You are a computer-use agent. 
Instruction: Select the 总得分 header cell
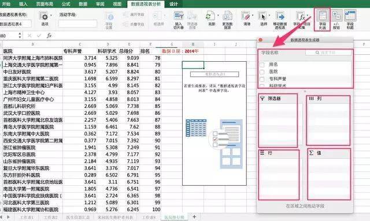(129, 51)
